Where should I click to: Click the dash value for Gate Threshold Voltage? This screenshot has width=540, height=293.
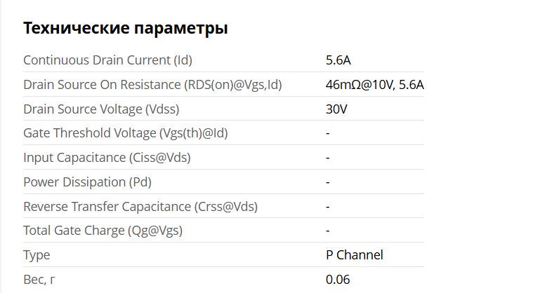click(328, 133)
